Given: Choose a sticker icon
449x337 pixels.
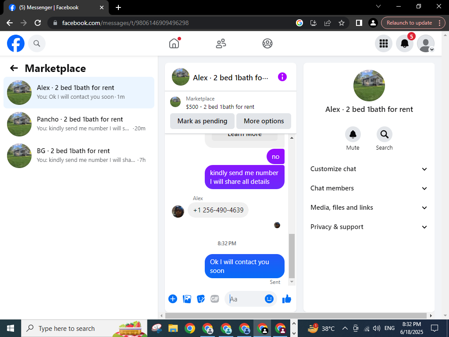Looking at the screenshot, I should click(x=201, y=299).
